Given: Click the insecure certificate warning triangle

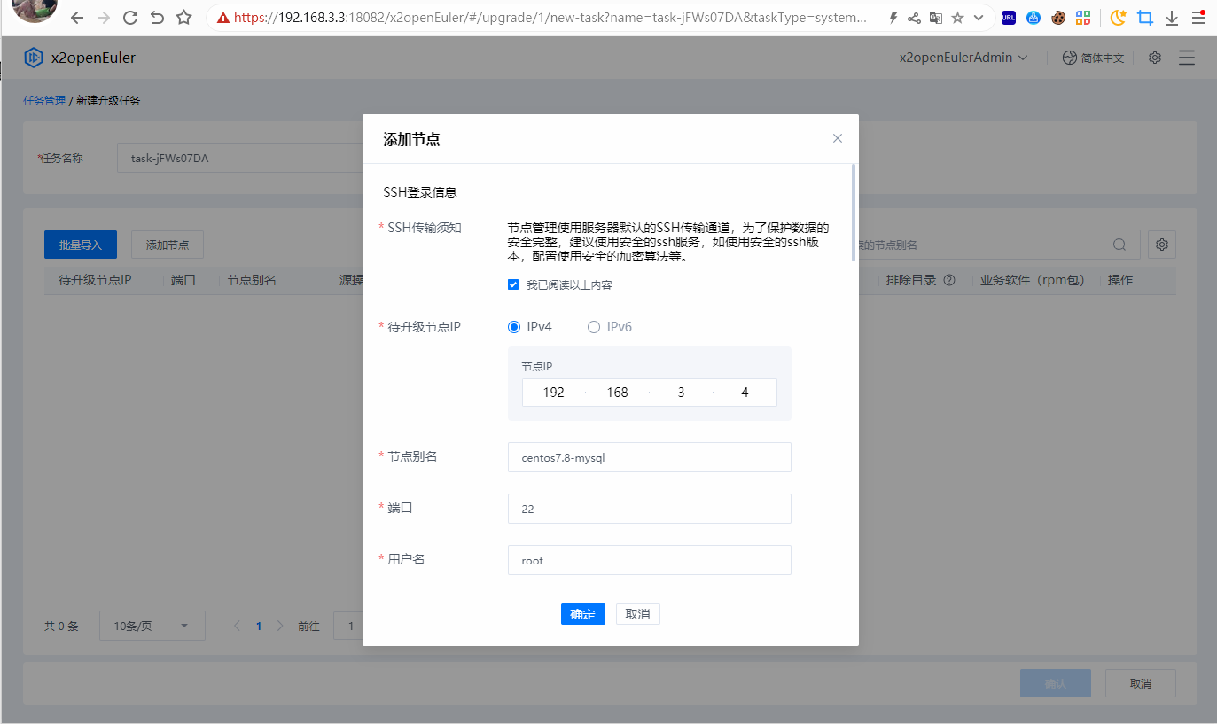Looking at the screenshot, I should pos(223,18).
